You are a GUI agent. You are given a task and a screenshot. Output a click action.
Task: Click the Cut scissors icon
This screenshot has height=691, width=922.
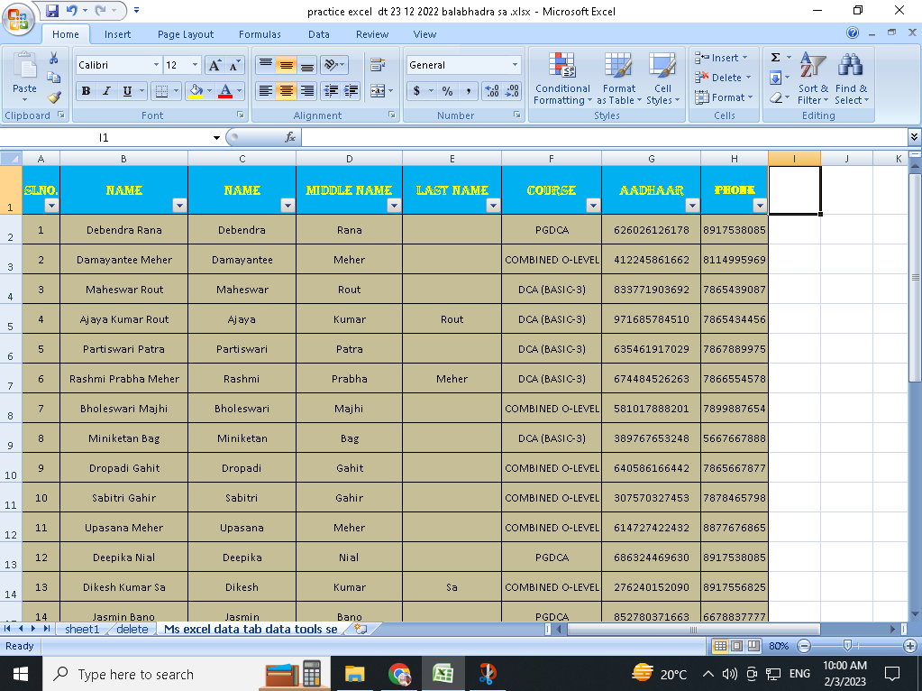pyautogui.click(x=54, y=58)
